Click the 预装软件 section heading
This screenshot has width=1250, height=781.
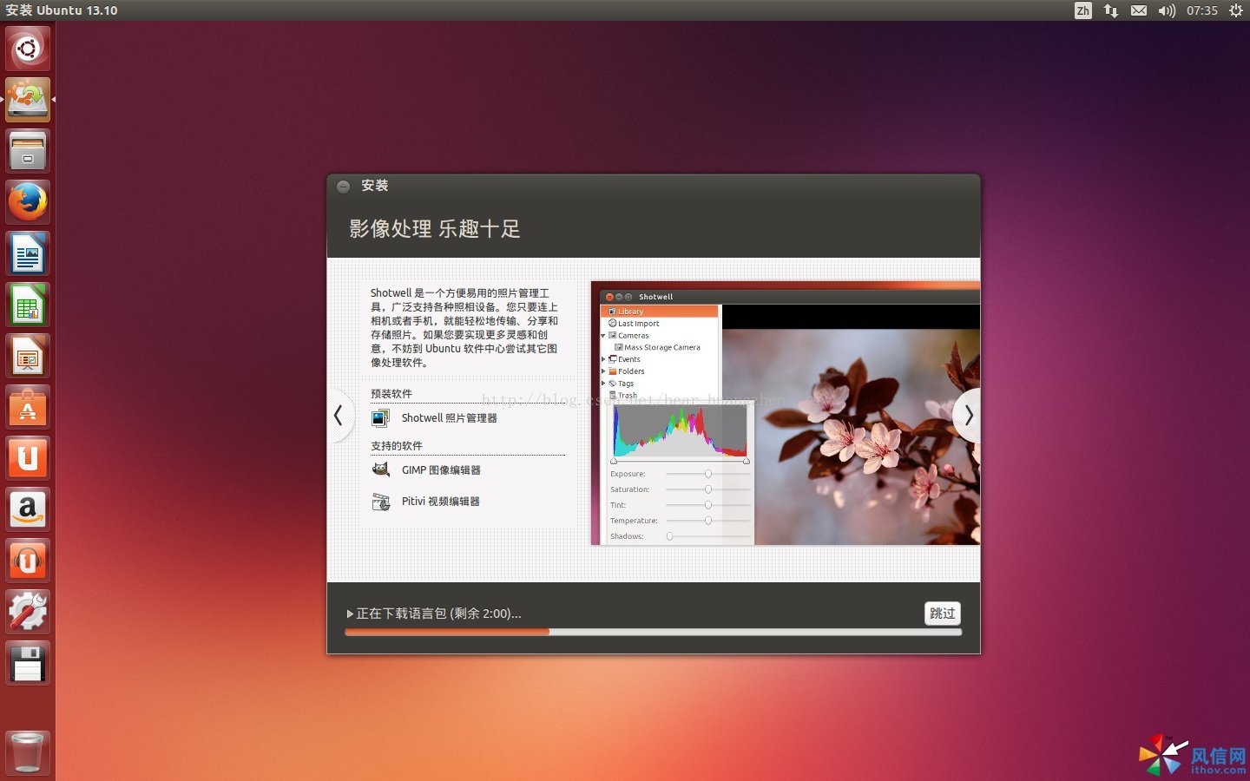pyautogui.click(x=391, y=394)
